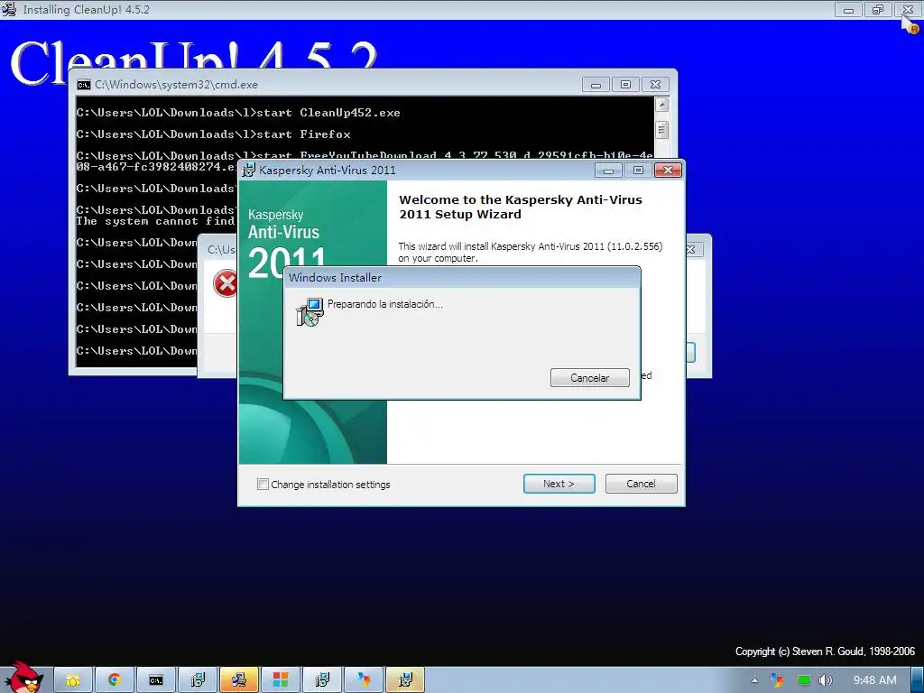The width and height of the screenshot is (924, 693).
Task: Click the cmd window scrollbar thumb
Action: point(661,130)
